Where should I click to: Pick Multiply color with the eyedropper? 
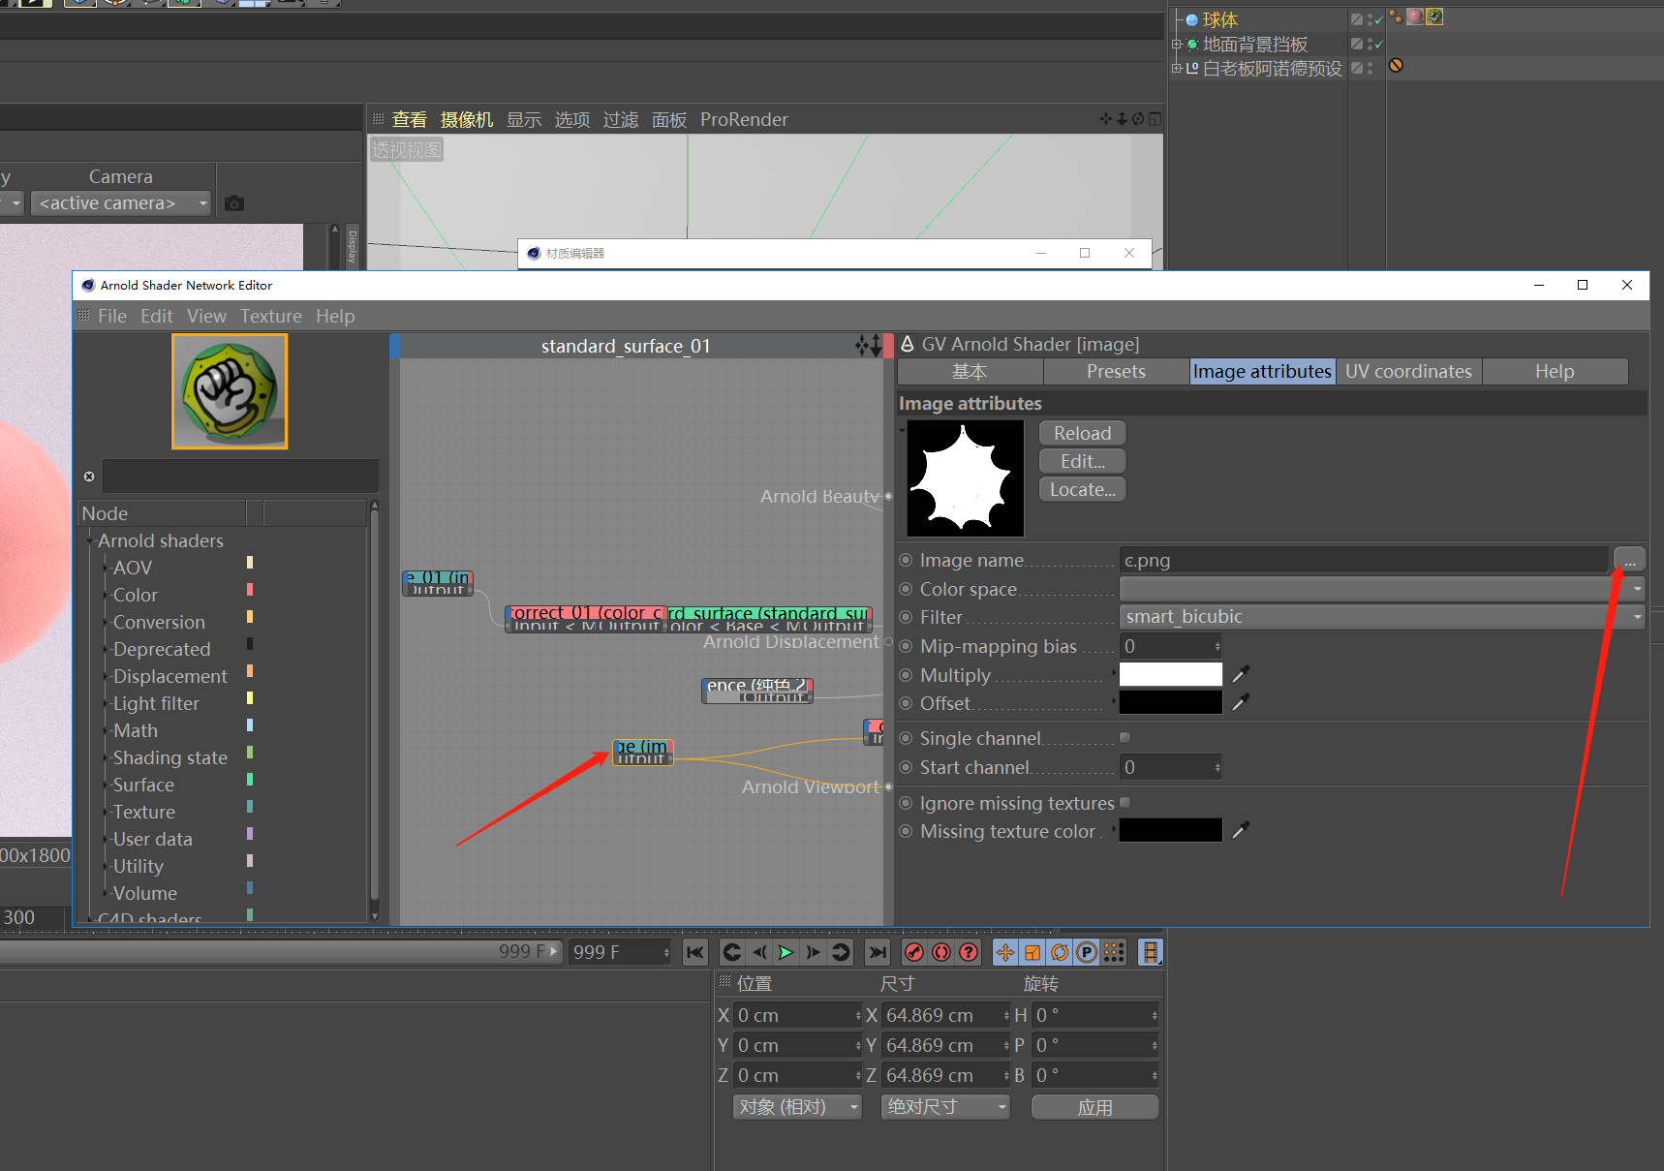[x=1241, y=674]
